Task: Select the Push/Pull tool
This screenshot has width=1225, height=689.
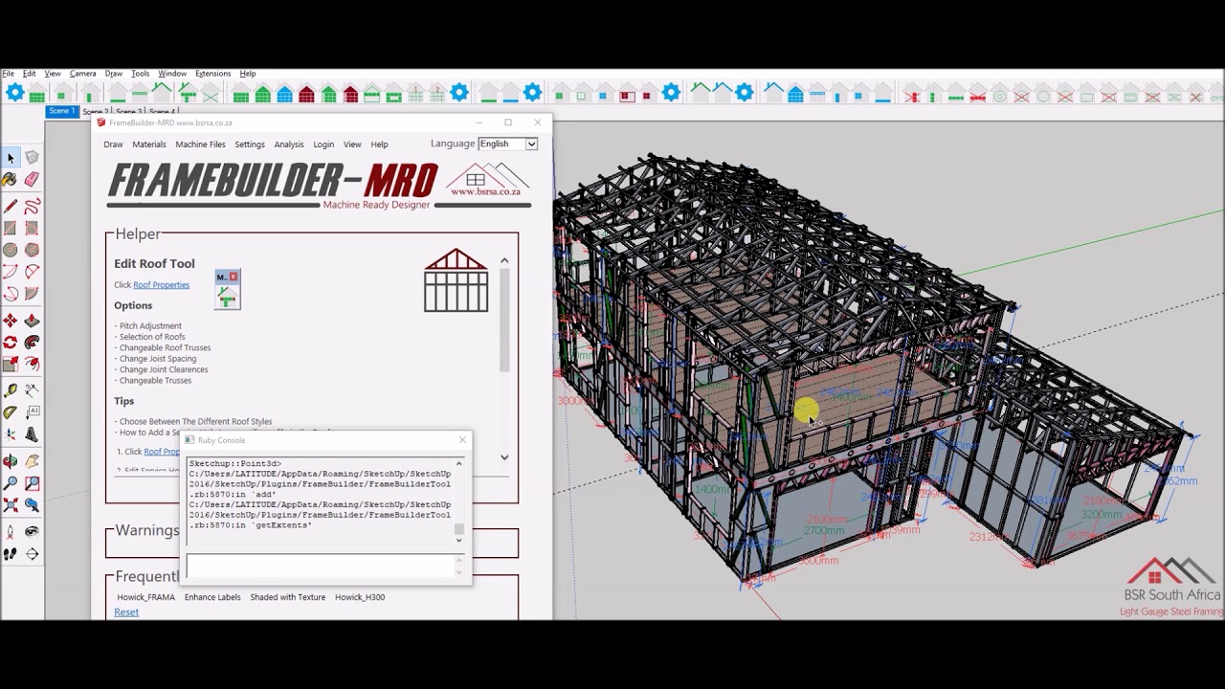Action: point(32,322)
